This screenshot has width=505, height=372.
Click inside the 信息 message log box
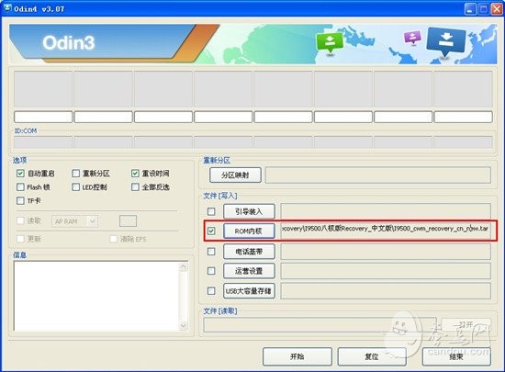(96, 296)
